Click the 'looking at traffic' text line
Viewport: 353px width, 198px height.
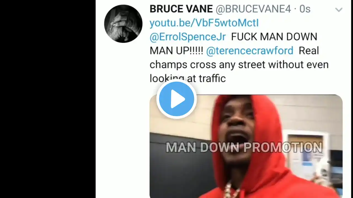point(188,78)
